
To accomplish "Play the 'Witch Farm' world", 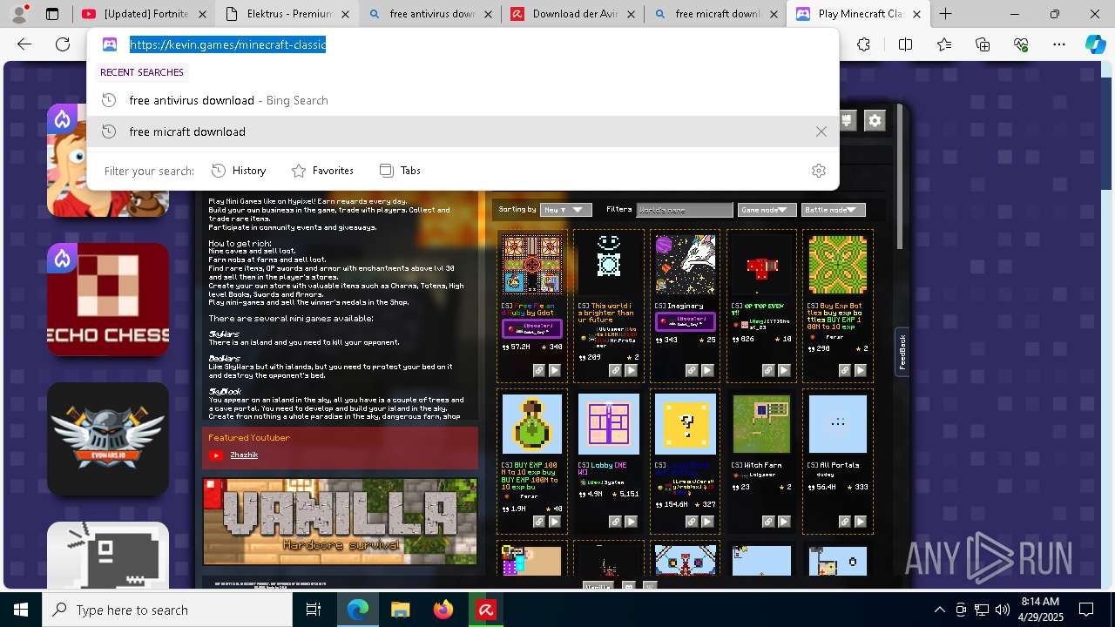I will [784, 522].
